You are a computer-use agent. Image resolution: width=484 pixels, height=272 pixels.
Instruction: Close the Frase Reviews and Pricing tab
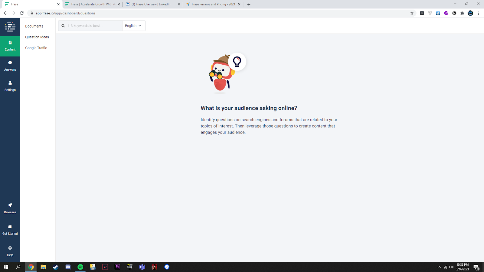tap(239, 4)
